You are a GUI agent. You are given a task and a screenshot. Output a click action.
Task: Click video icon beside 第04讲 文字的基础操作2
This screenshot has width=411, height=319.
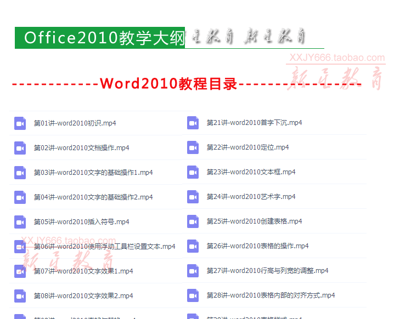point(20,197)
